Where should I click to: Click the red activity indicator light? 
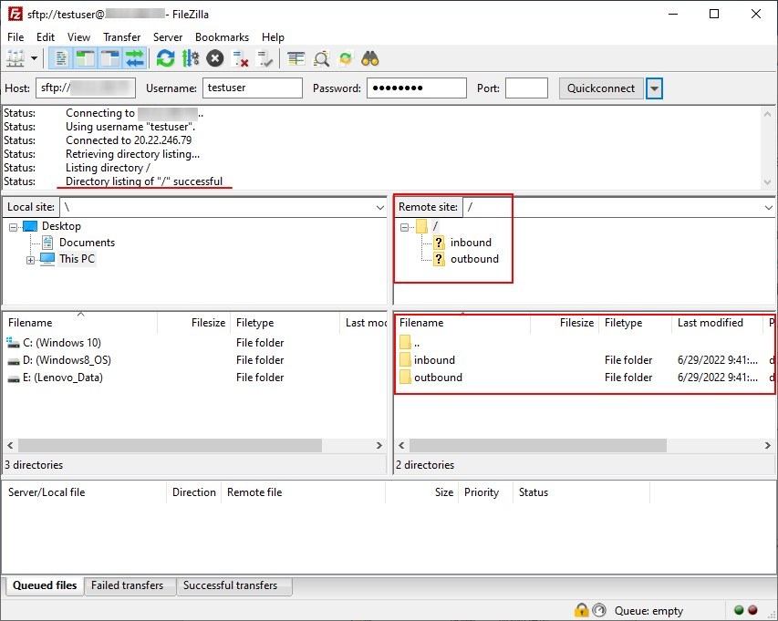point(752,610)
